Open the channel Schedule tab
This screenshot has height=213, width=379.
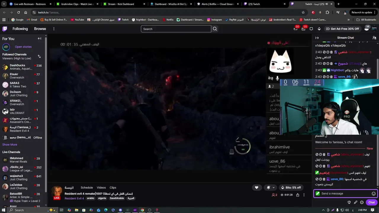click(x=87, y=188)
